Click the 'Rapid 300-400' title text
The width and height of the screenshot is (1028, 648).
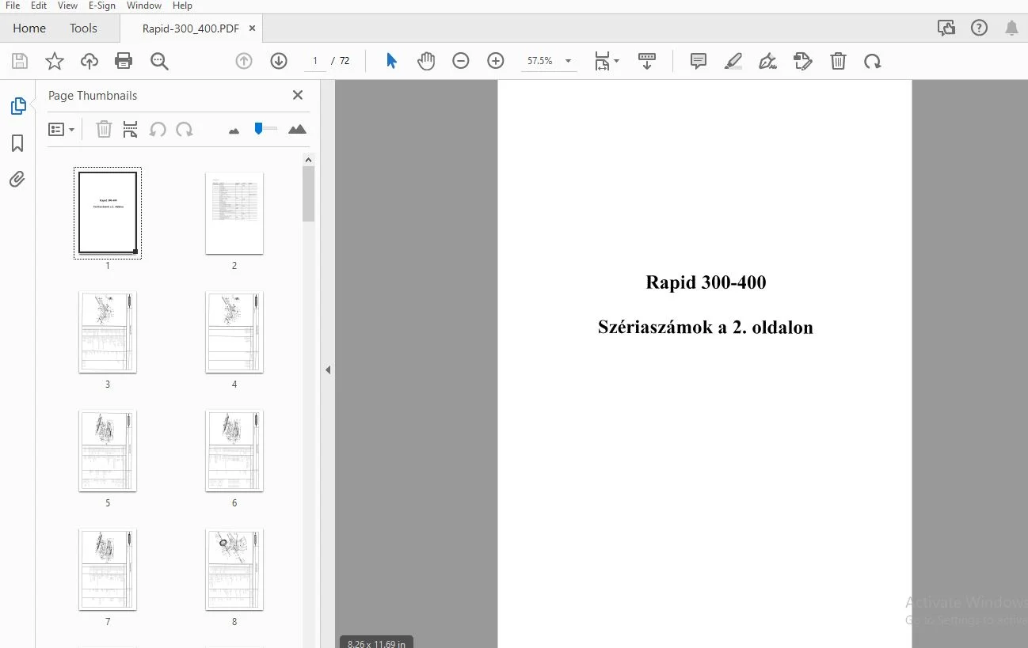(706, 282)
